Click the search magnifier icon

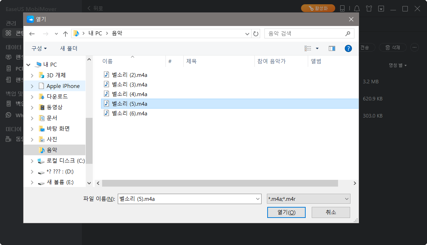[348, 33]
